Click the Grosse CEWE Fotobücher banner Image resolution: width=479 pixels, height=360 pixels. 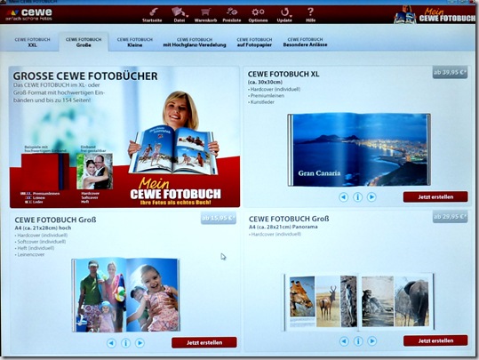[x=124, y=137]
